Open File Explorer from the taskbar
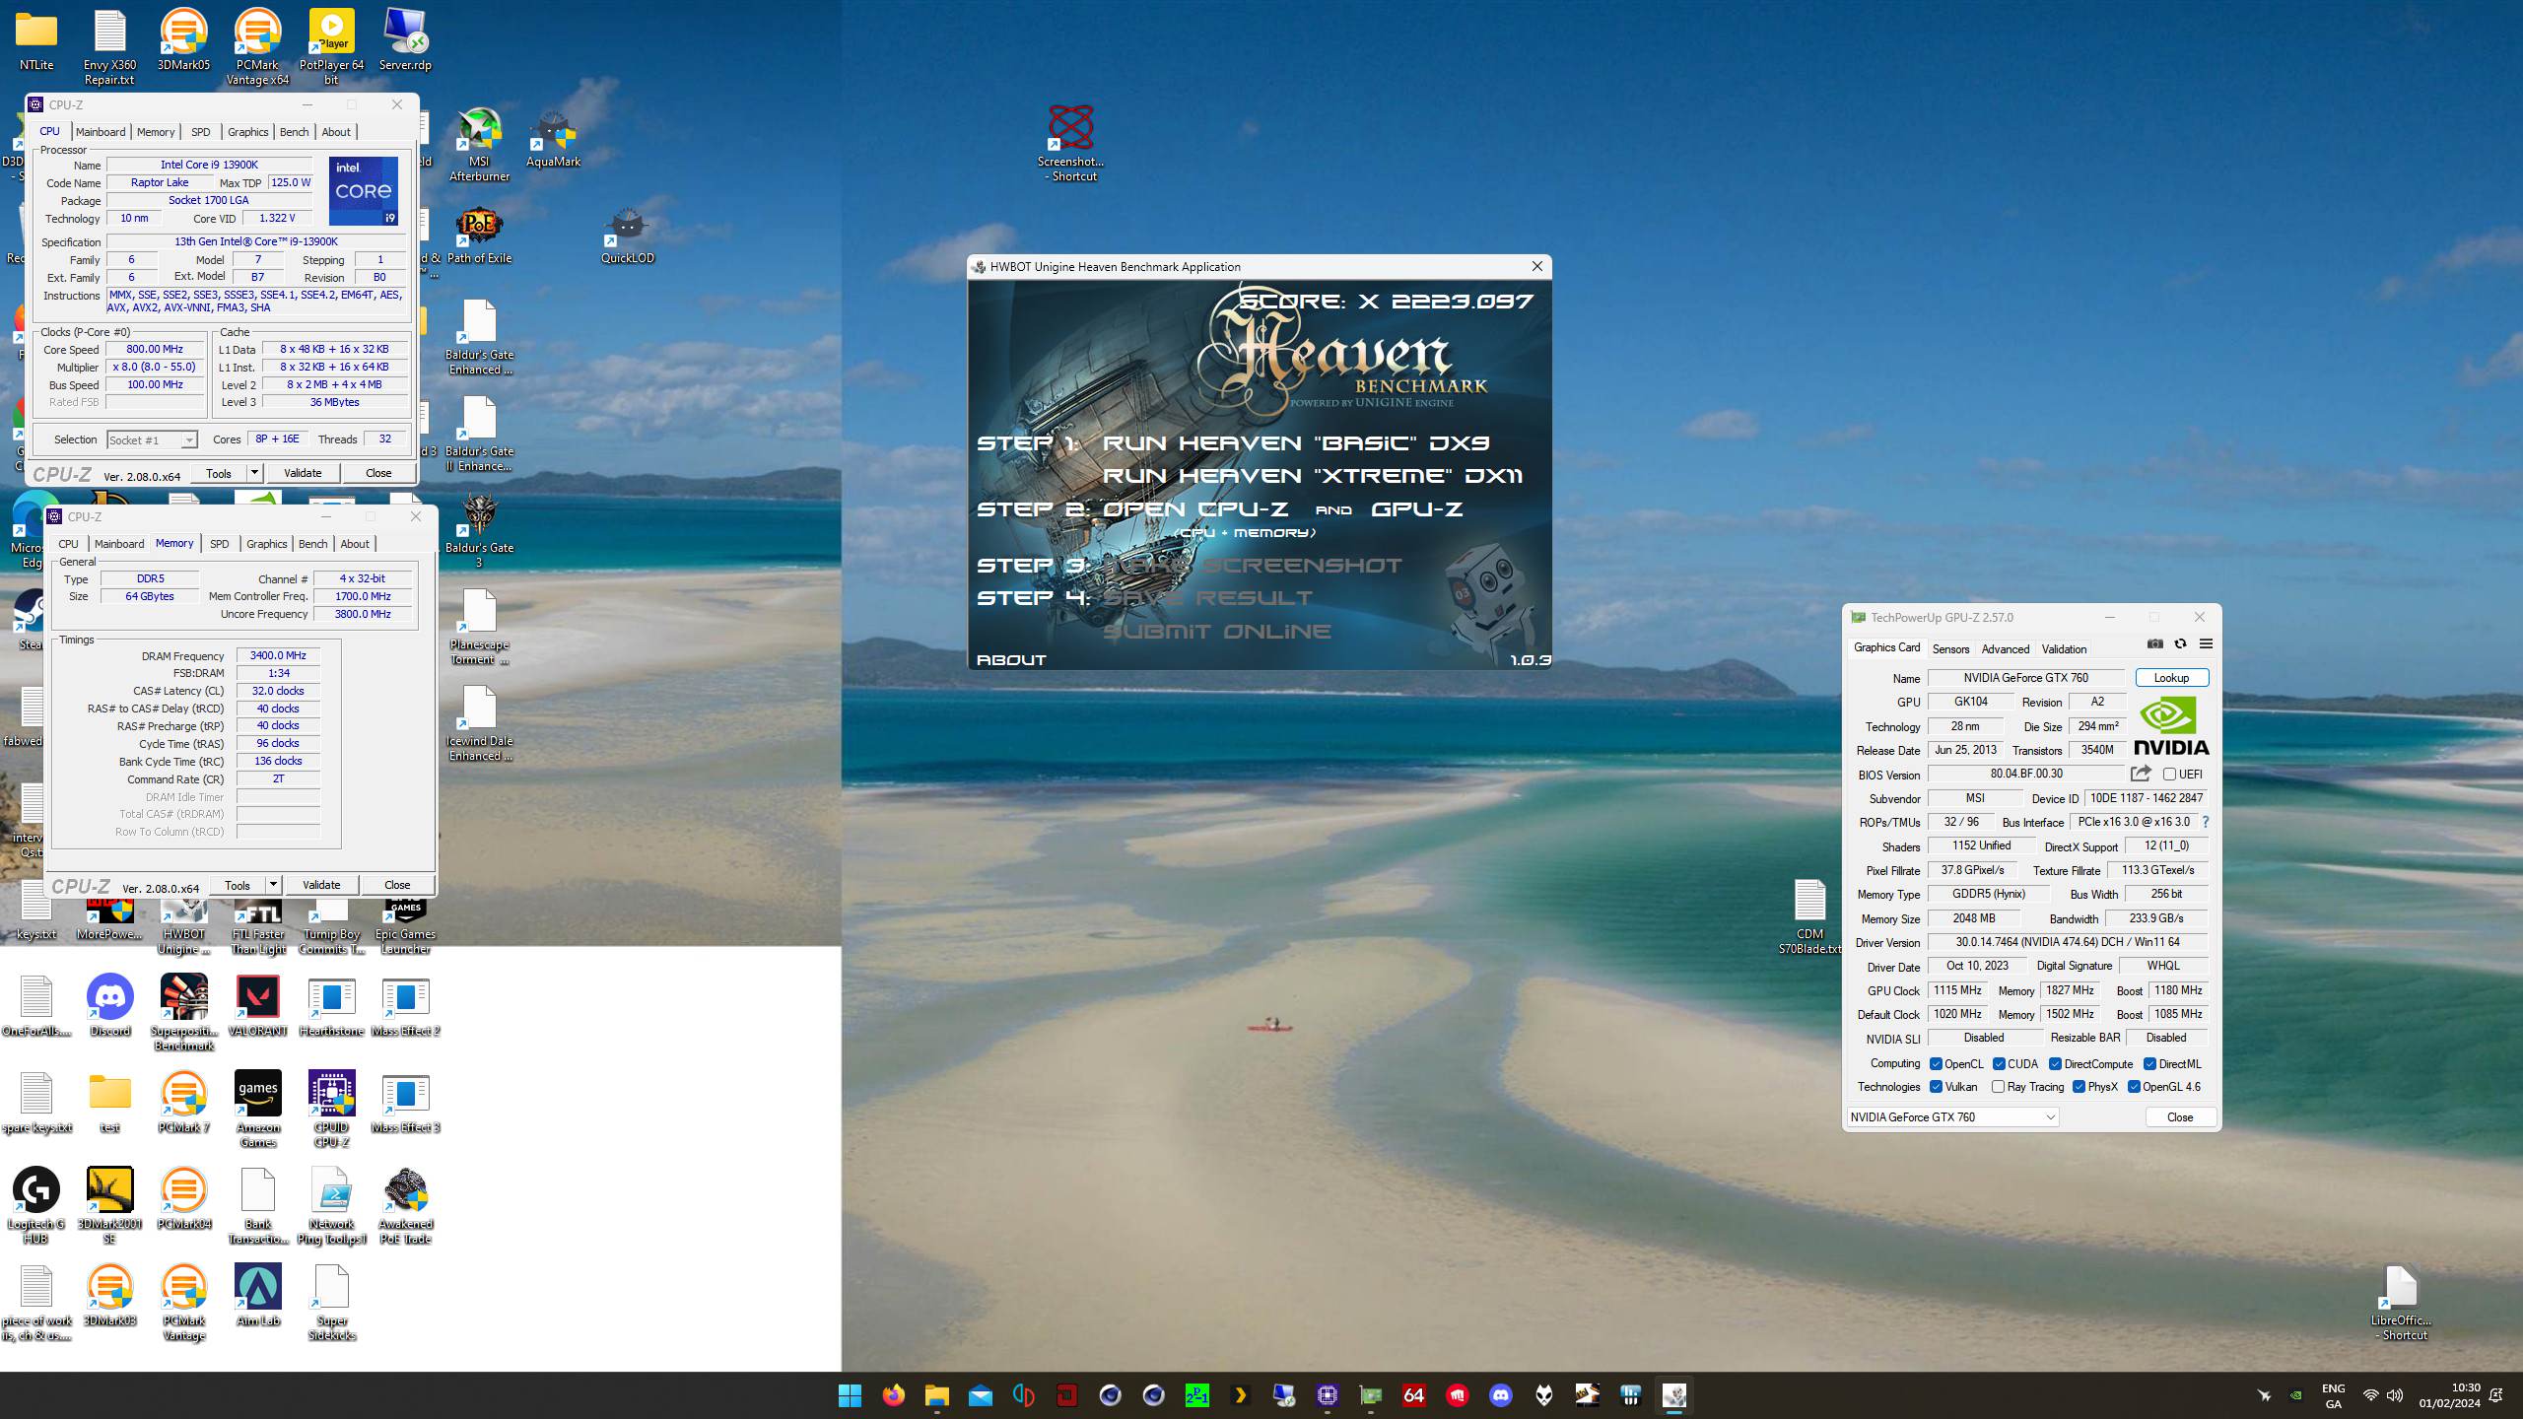Screen dimensions: 2523x1419 (x=936, y=1395)
